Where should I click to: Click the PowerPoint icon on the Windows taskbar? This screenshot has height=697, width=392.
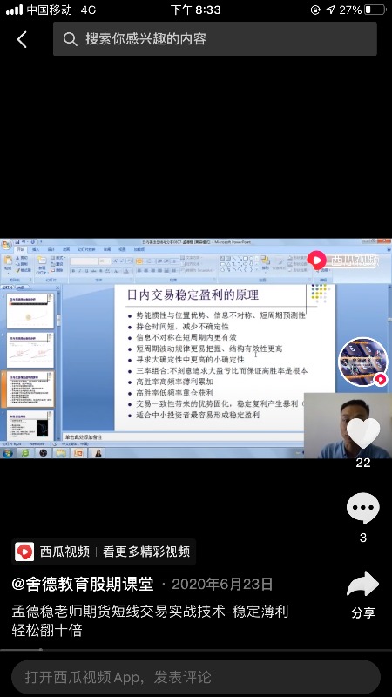[78, 453]
